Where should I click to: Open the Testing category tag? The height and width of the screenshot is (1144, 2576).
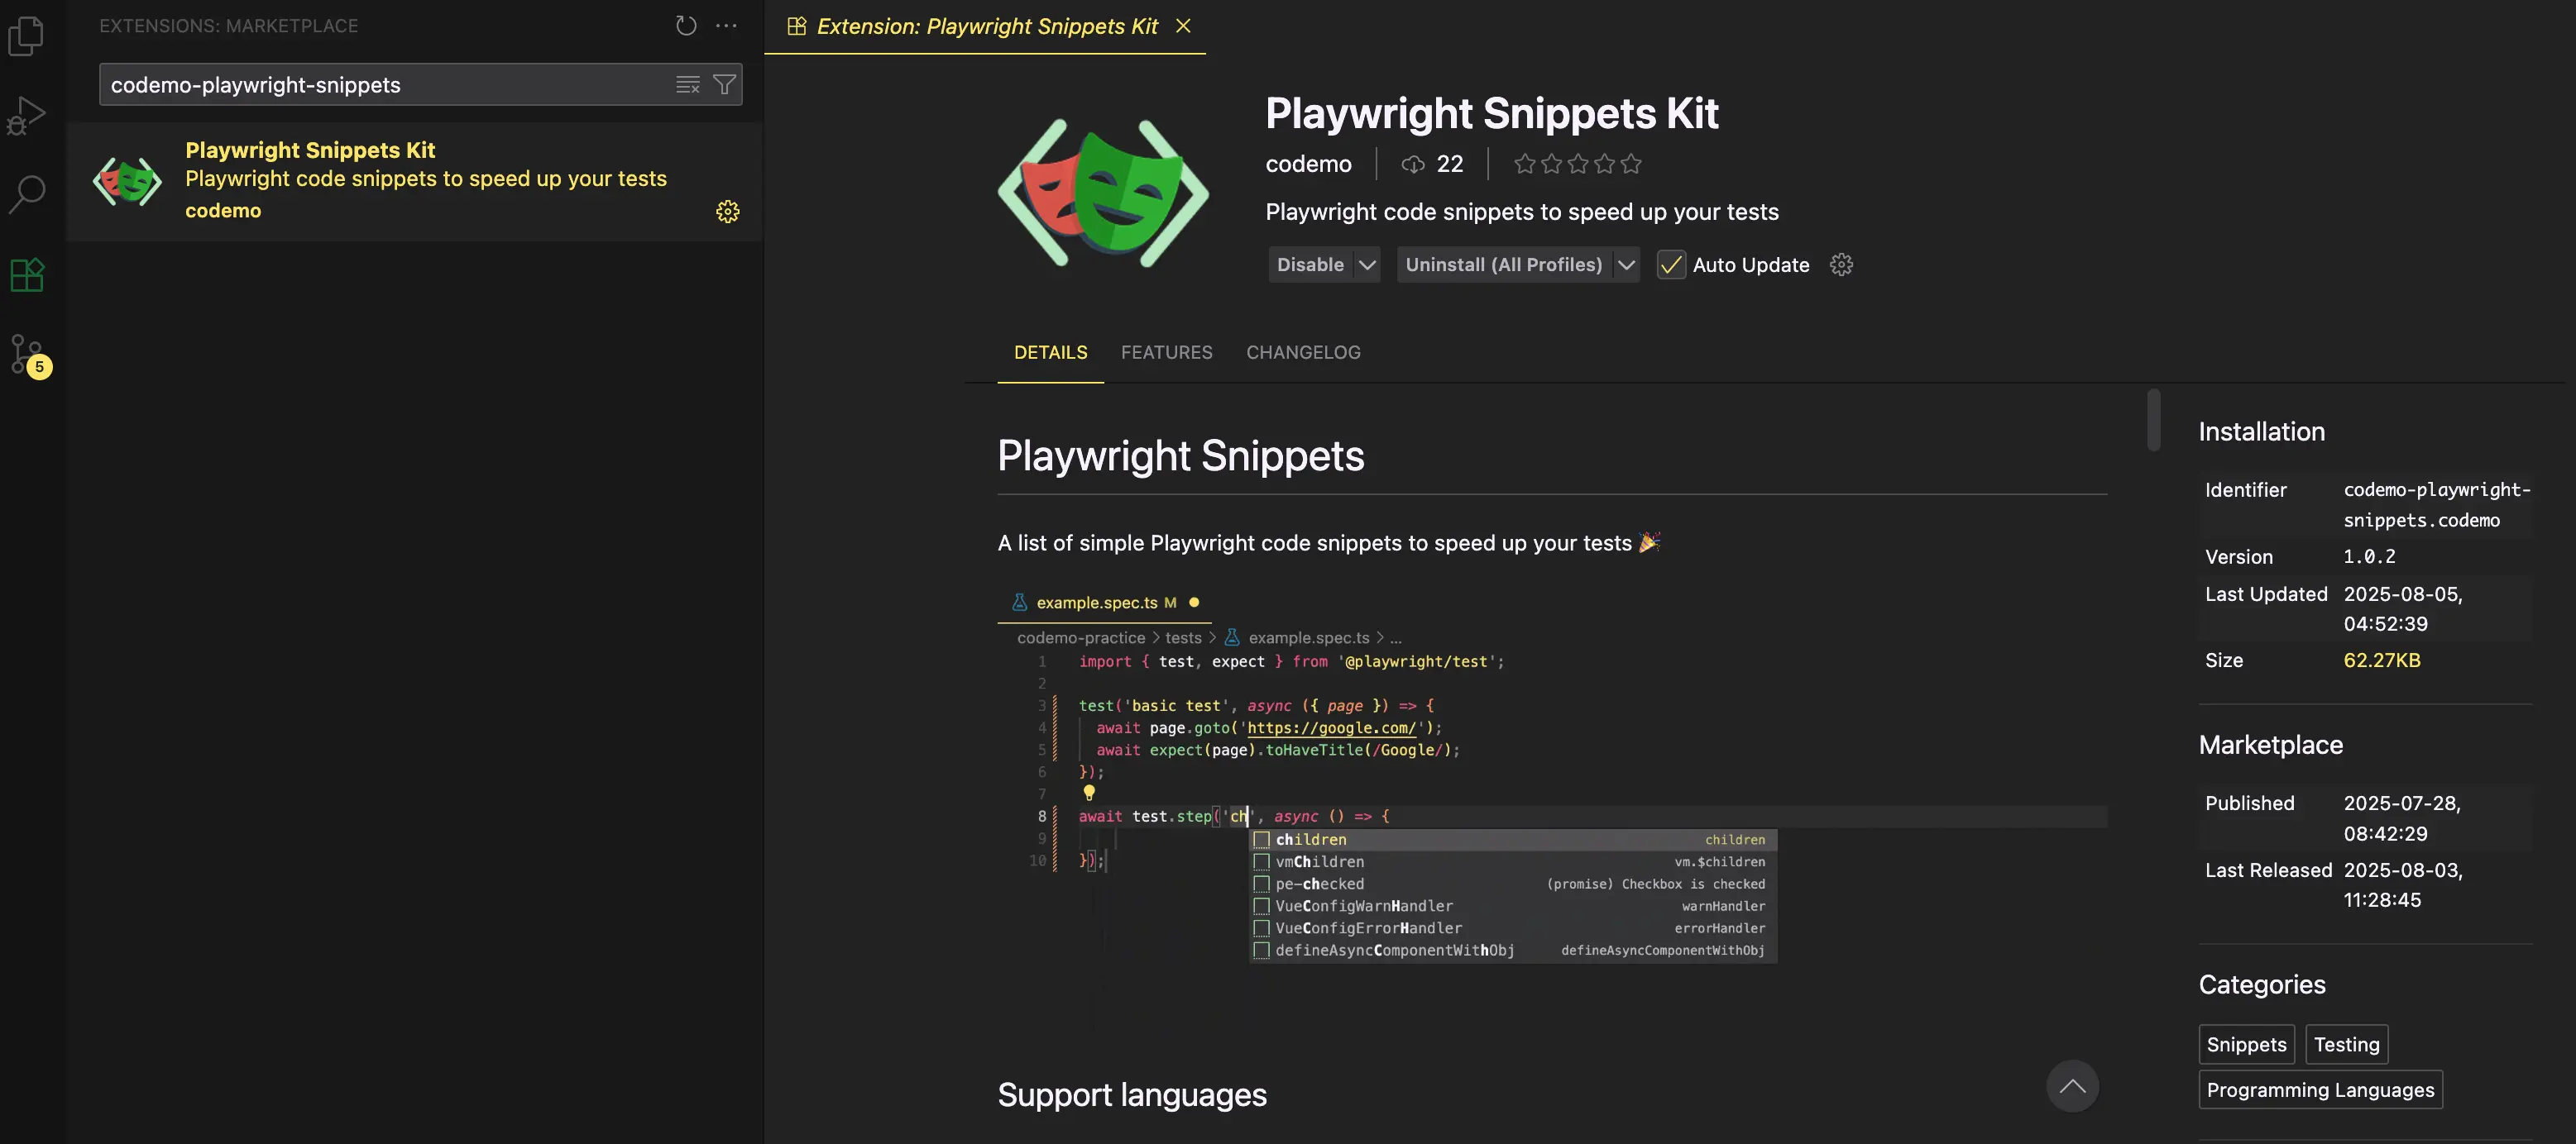[2346, 1044]
